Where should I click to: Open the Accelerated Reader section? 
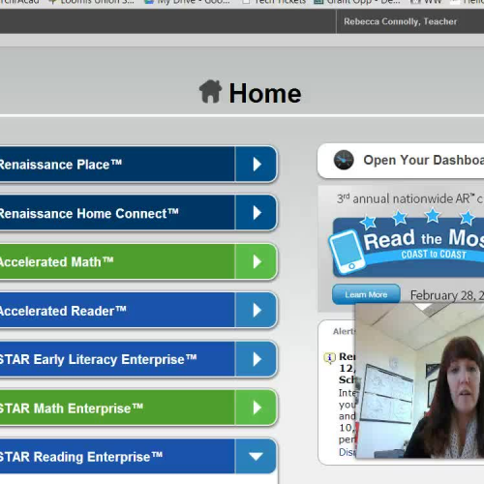pos(117,311)
